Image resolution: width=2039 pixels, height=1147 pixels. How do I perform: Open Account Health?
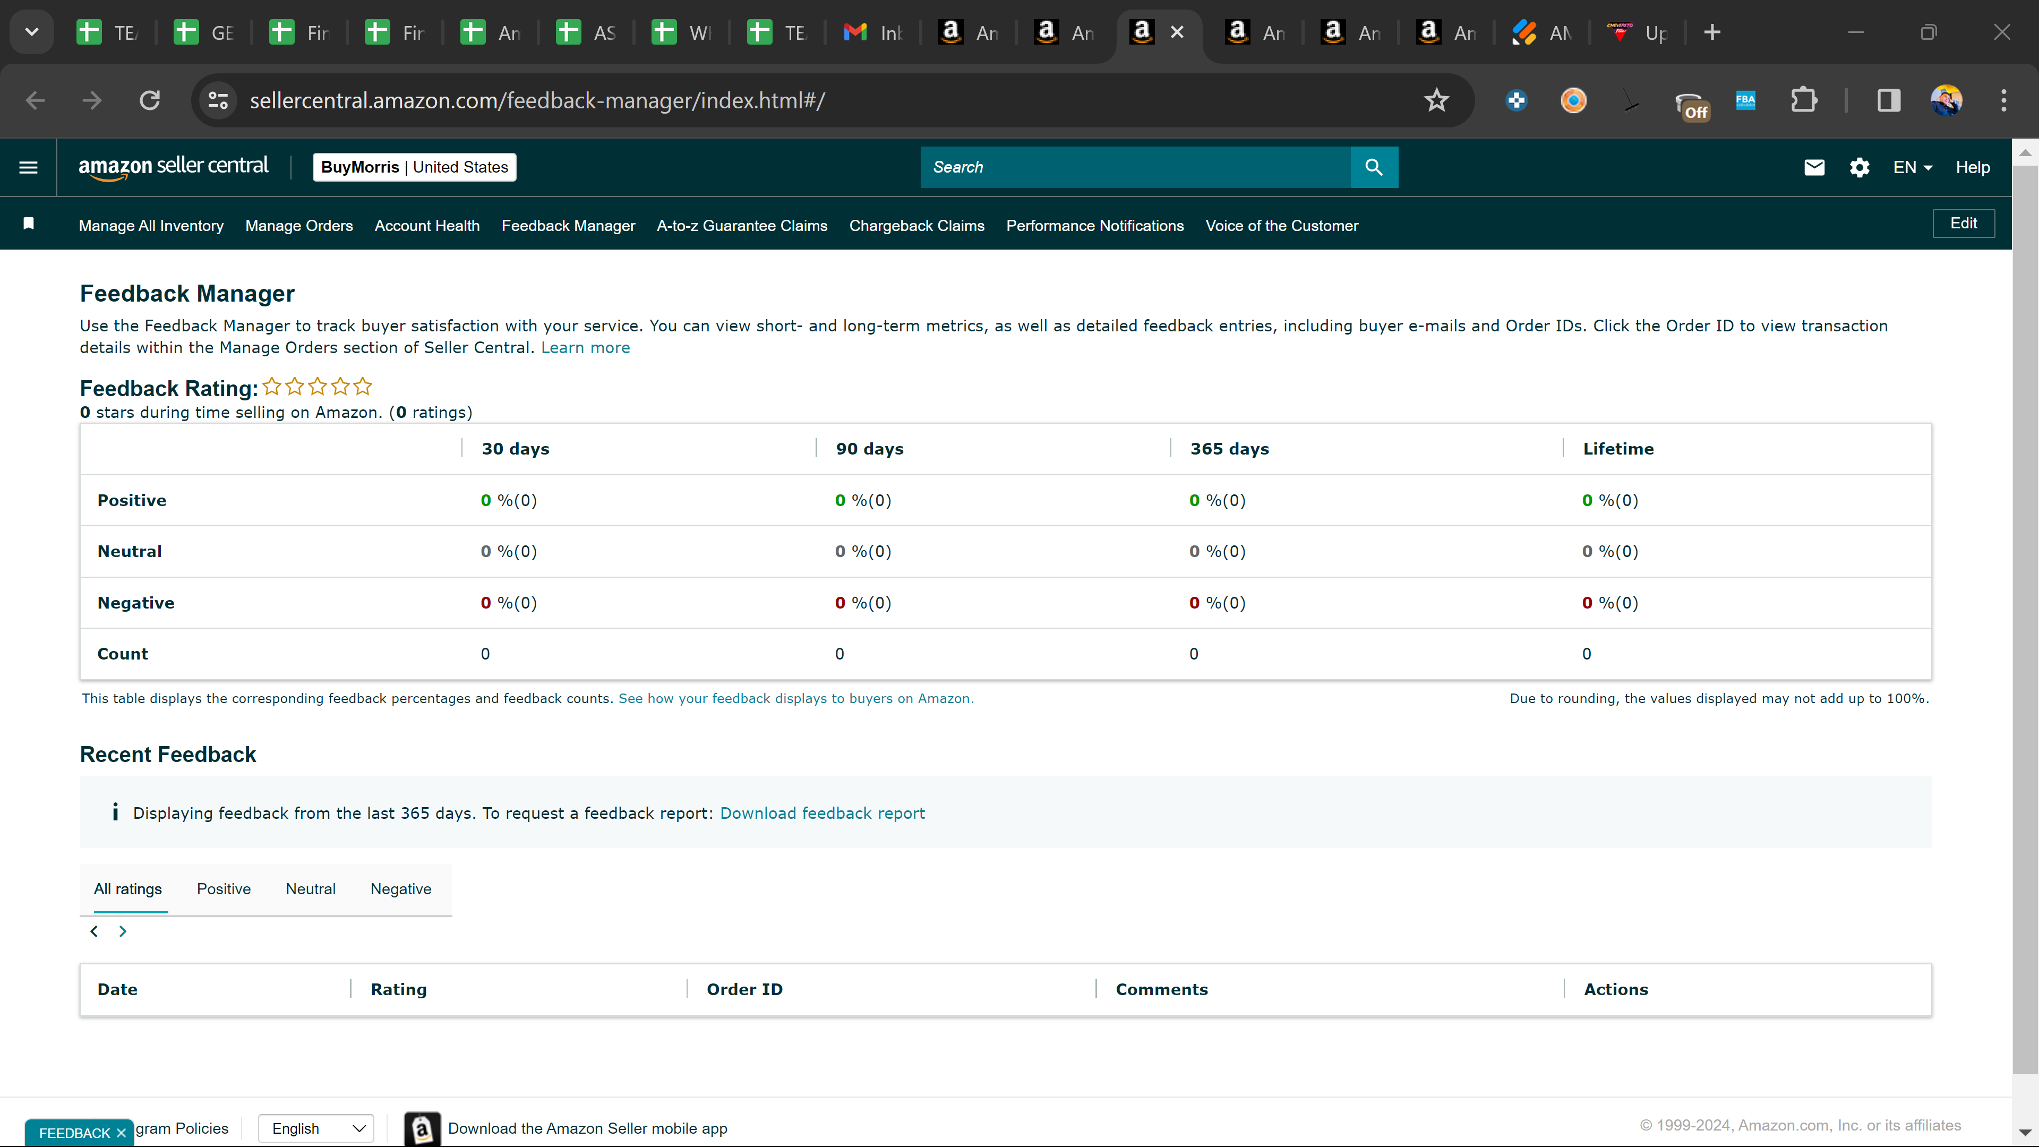coord(426,226)
